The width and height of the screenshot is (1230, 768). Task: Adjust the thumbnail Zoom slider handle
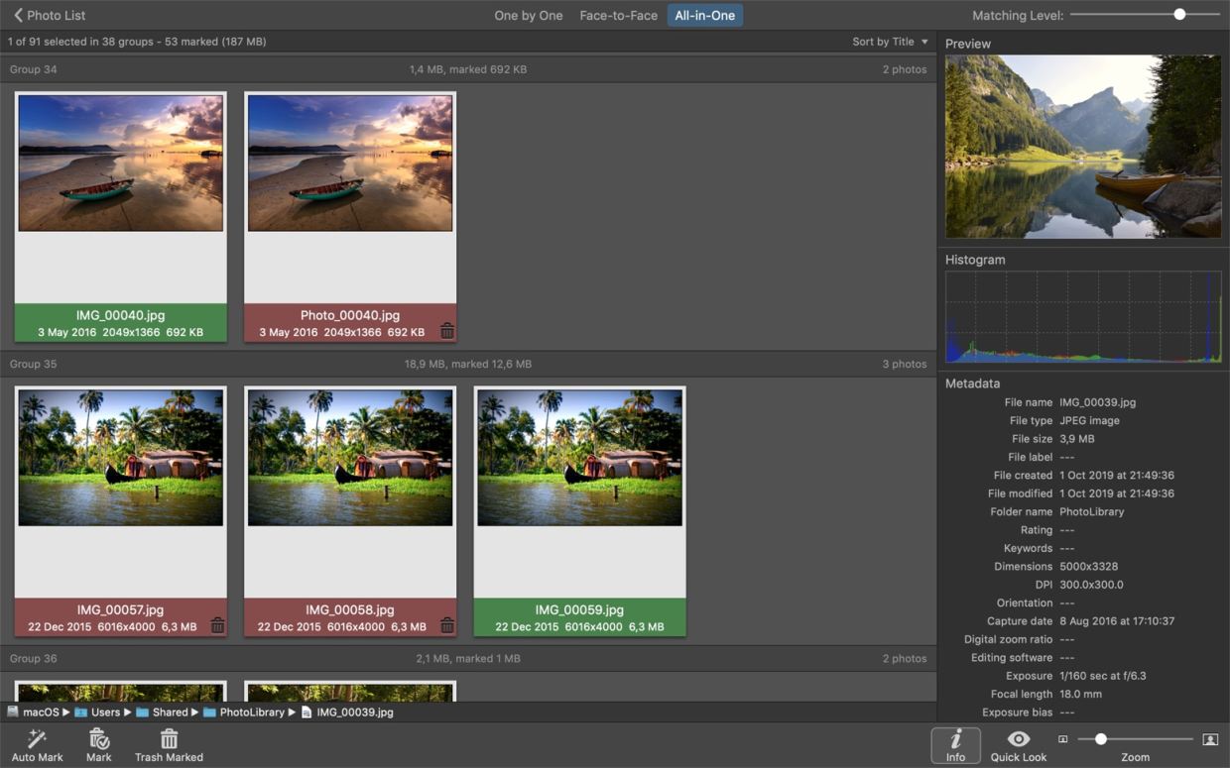pyautogui.click(x=1101, y=739)
